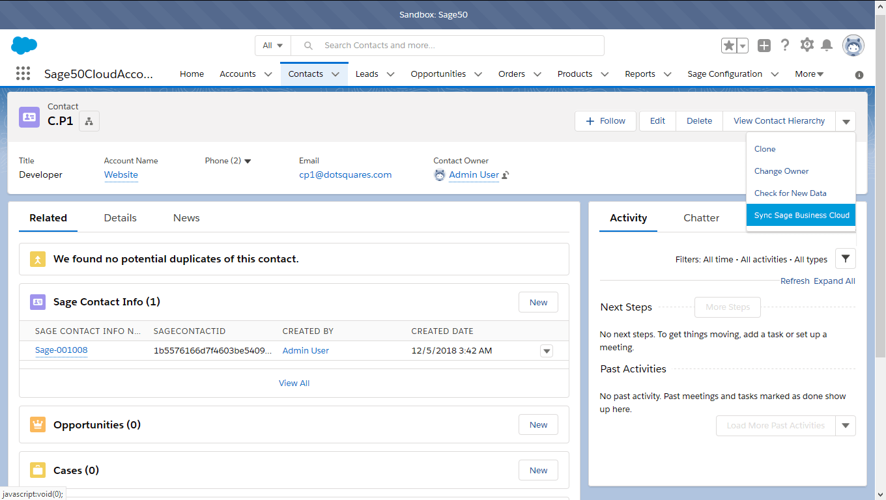
Task: Open row actions dropdown for Sage-001008
Action: pos(547,351)
